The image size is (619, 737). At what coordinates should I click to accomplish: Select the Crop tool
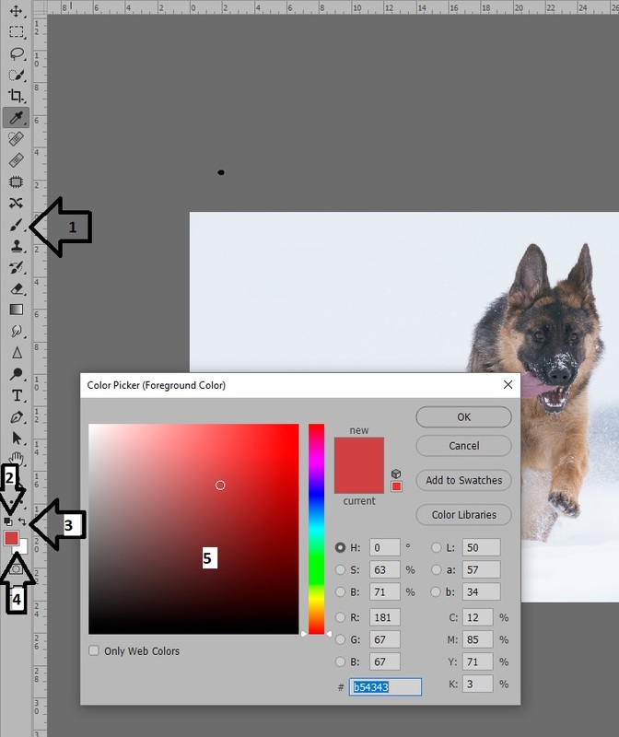click(17, 96)
